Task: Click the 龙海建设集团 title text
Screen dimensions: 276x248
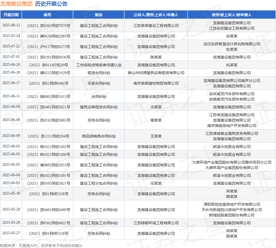Action: [16, 4]
